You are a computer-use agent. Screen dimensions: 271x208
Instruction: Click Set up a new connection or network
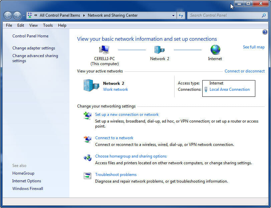(127, 115)
